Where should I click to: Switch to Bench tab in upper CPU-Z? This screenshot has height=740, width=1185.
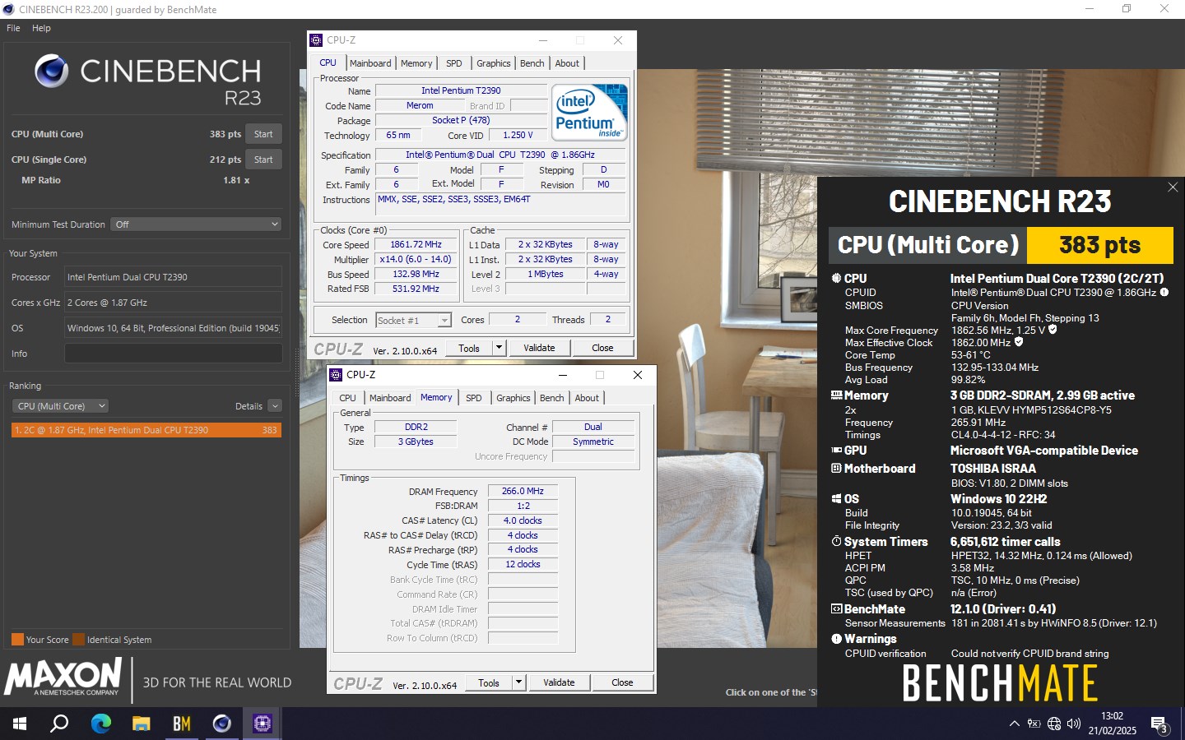(x=532, y=63)
